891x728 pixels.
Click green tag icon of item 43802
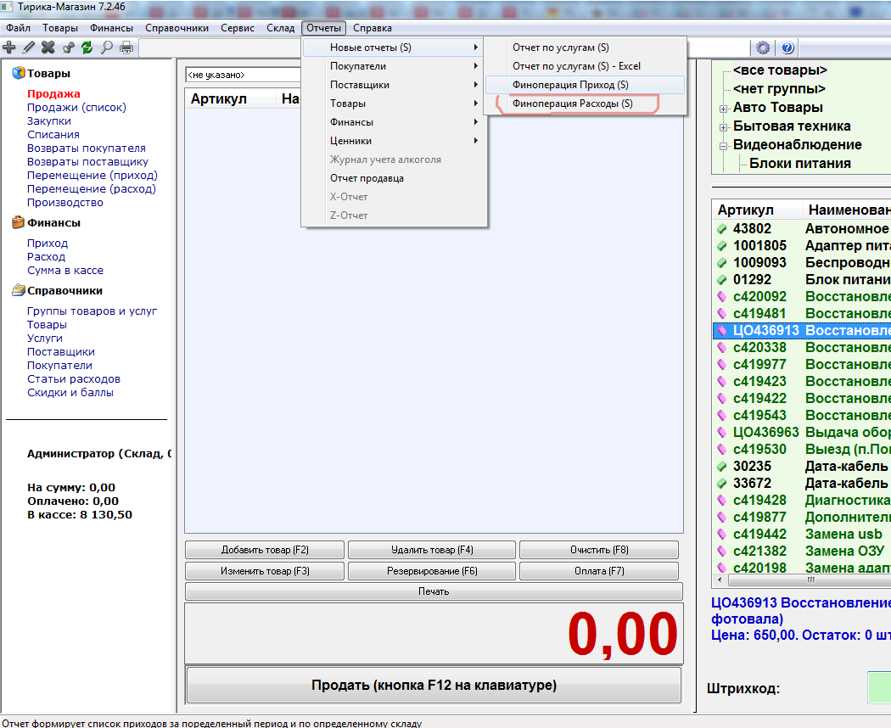(x=721, y=228)
